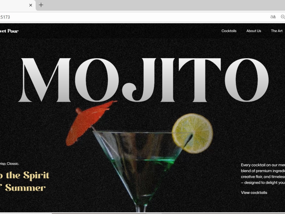Open a new browser tab
The image size is (285, 214).
pos(41,5)
